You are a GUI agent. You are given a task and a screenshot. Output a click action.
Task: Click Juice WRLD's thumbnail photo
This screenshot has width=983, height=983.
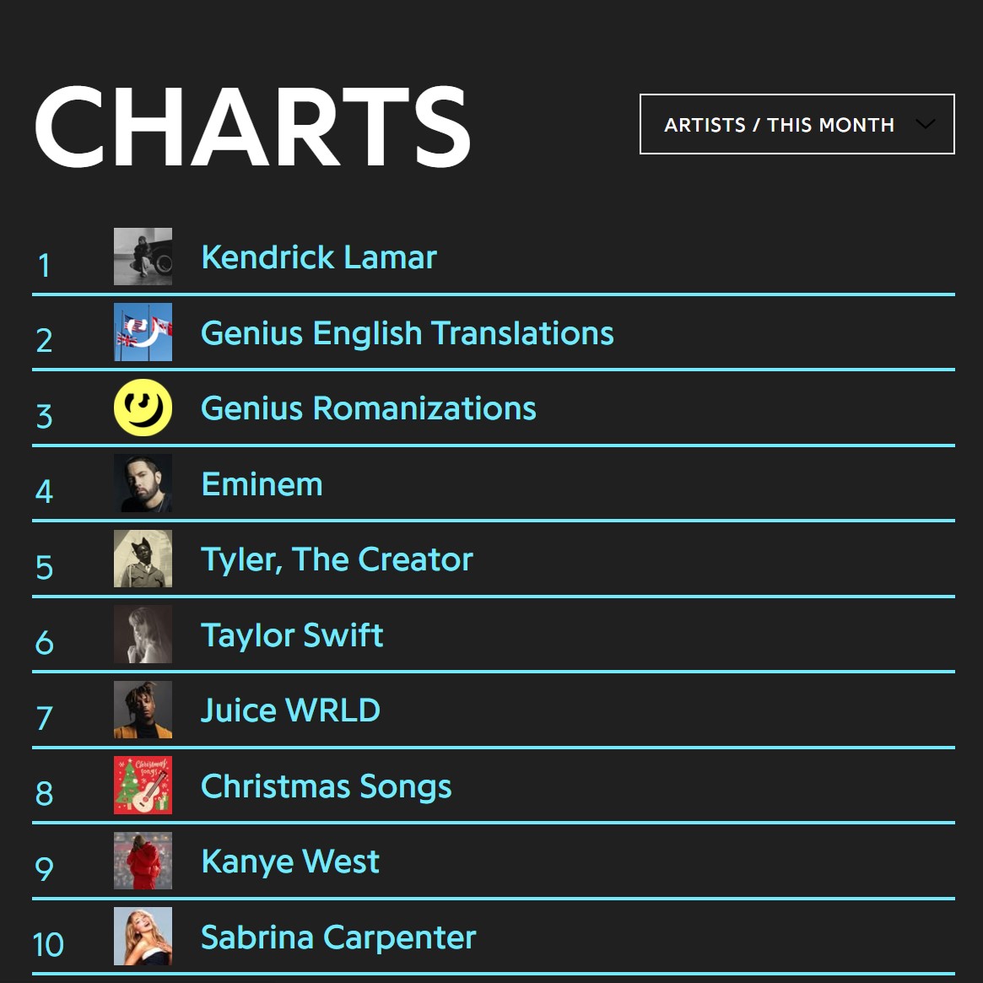tap(143, 710)
